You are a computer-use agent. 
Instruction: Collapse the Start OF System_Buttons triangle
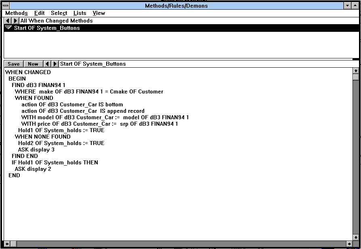pyautogui.click(x=8, y=27)
